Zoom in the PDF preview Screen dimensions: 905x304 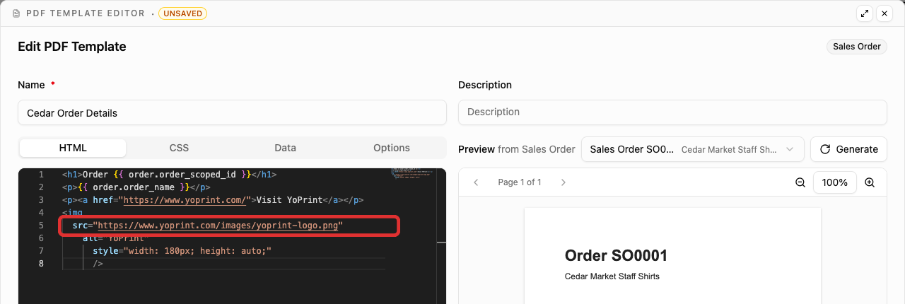(x=870, y=182)
